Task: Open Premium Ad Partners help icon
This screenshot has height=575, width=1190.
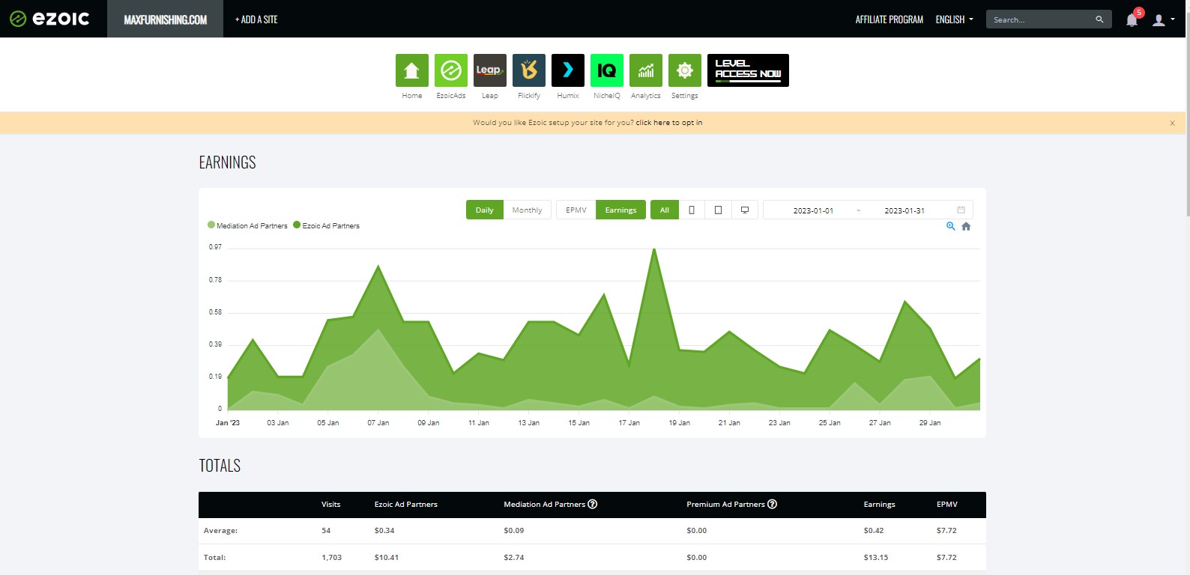Action: click(773, 504)
